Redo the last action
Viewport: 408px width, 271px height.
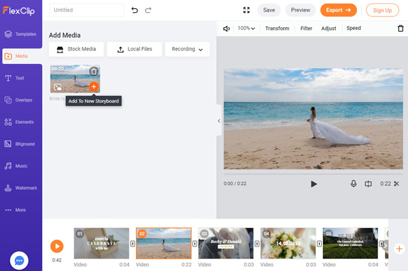click(148, 10)
